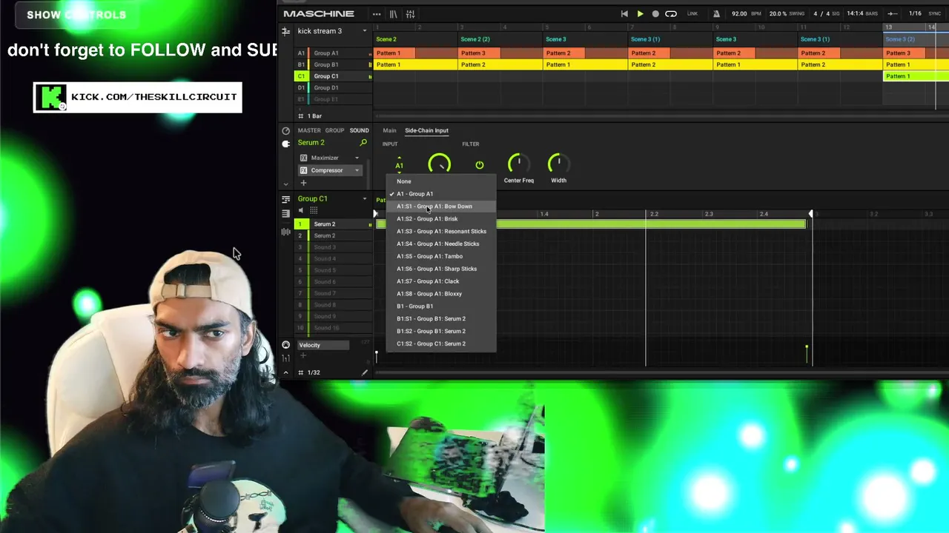Viewport: 949px width, 533px height.
Task: Click the pad grid view icon
Action: (x=314, y=211)
